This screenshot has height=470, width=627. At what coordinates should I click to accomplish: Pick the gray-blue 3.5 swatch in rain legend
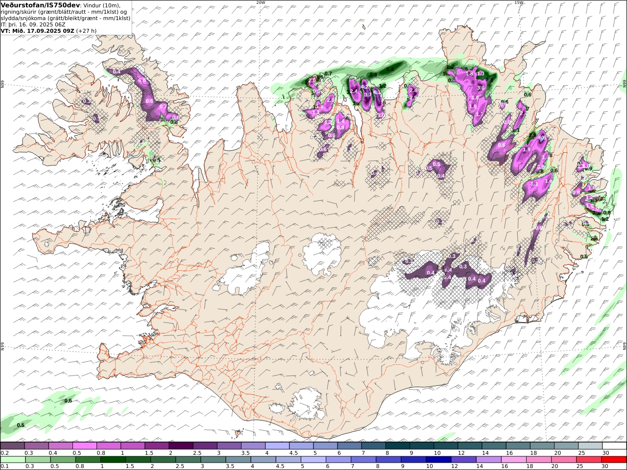point(238,459)
